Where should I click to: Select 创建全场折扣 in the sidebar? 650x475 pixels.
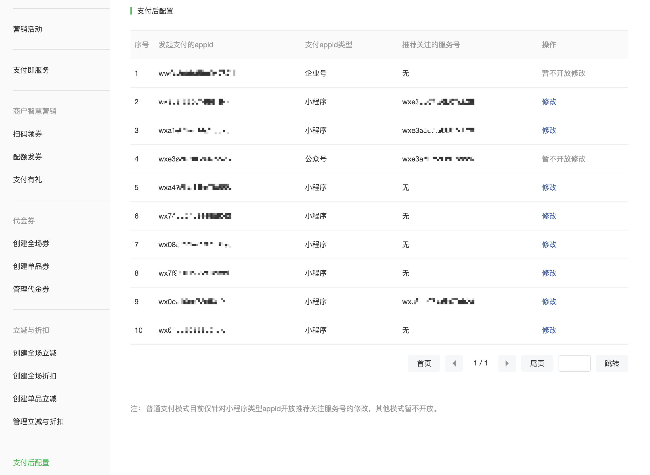(x=35, y=376)
